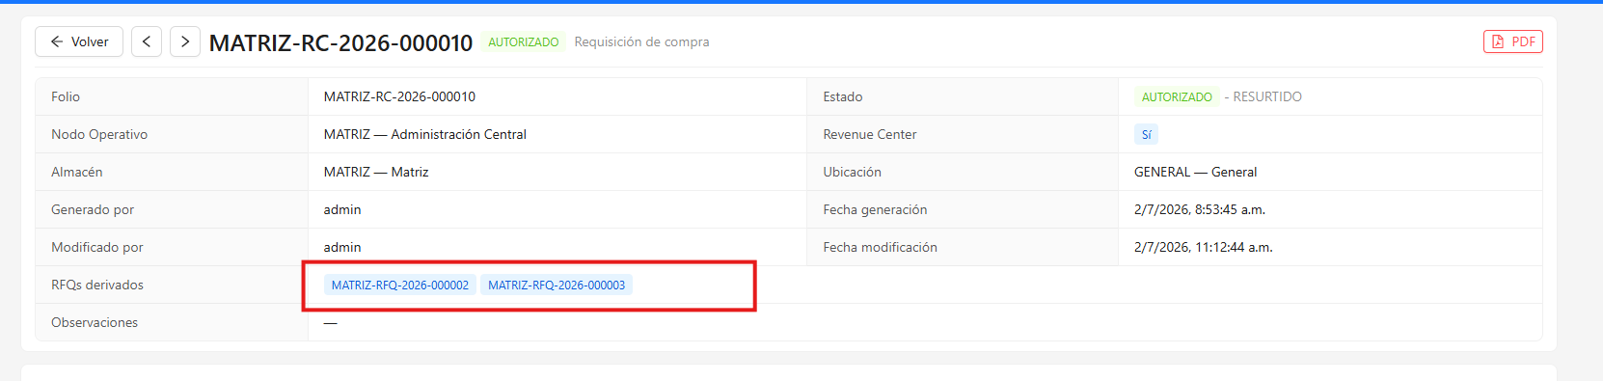Go to next record with right chevron
Image resolution: width=1603 pixels, height=381 pixels.
[185, 41]
